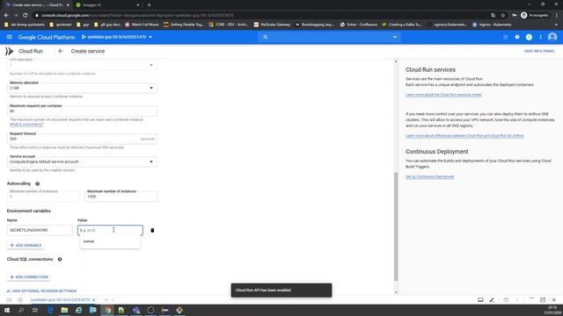Image resolution: width=563 pixels, height=316 pixels.
Task: Click the Chrome icon in the taskbar
Action: click(x=107, y=310)
